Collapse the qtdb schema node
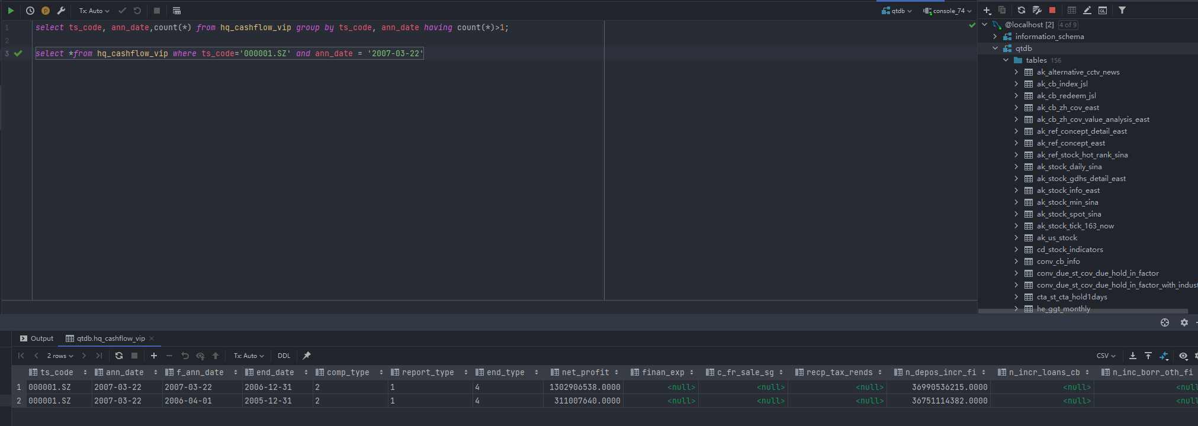Screen dimensions: 1198x426 coord(995,49)
